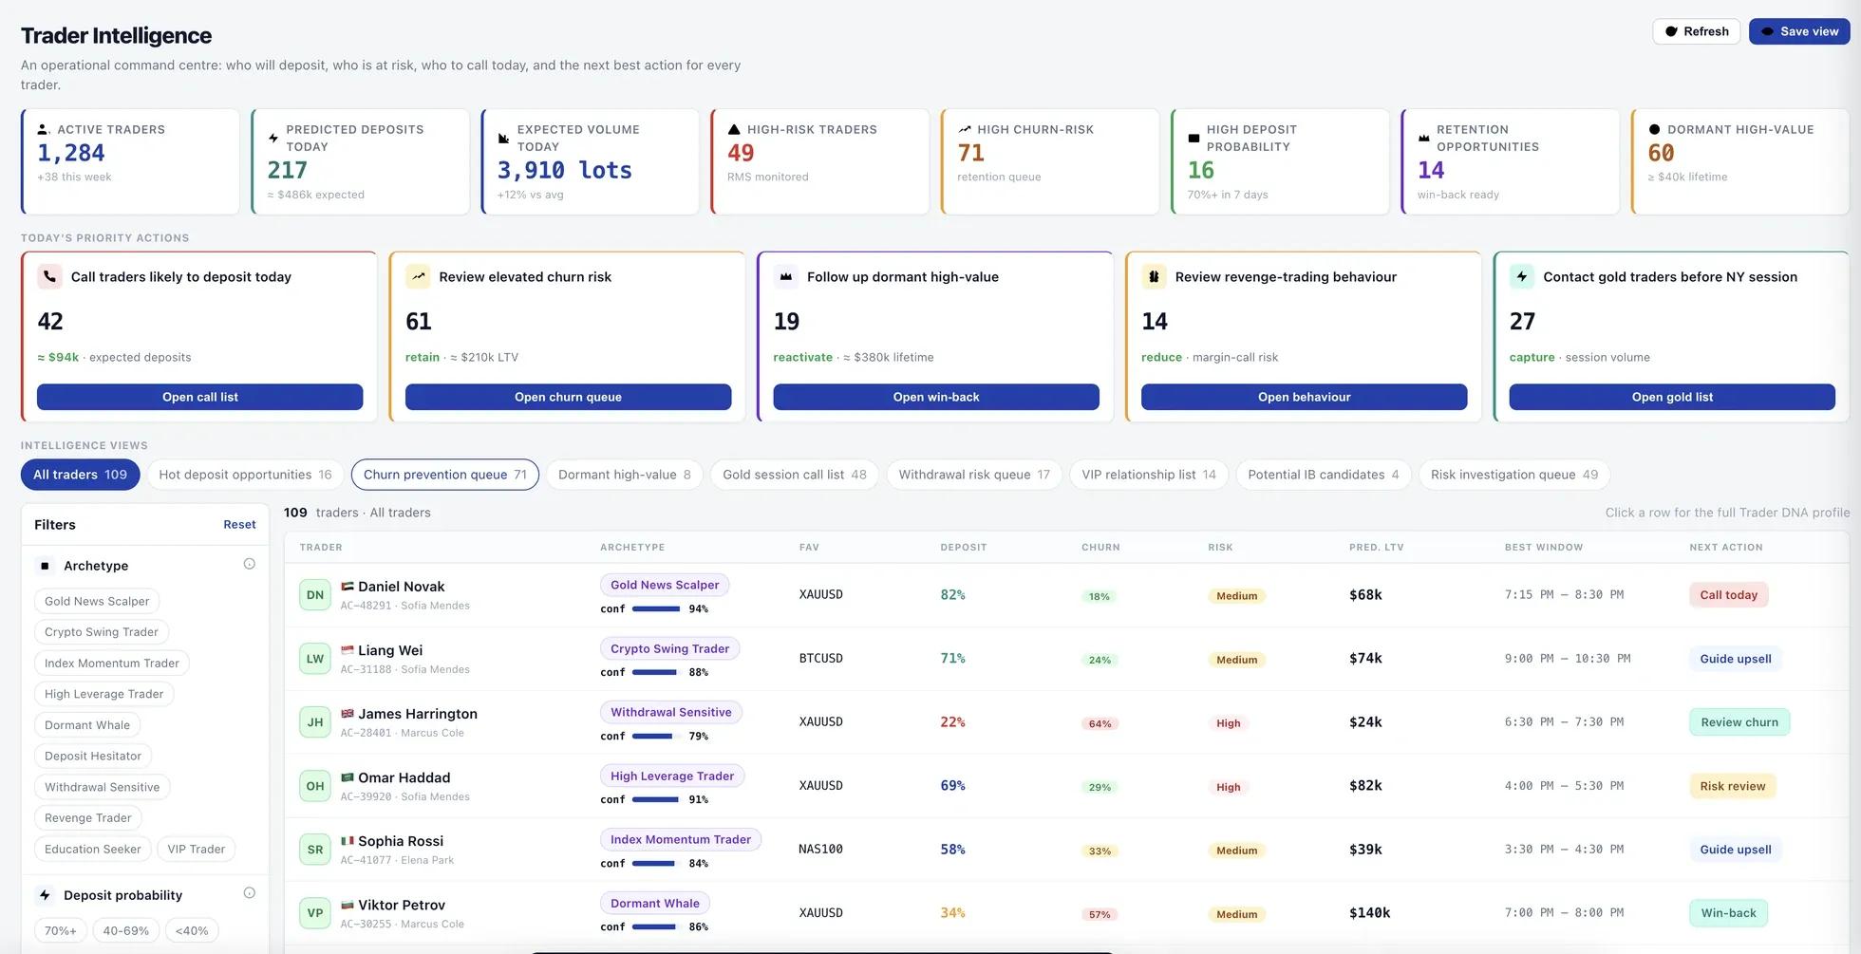Click Daniel Novak's 94% confidence bar
Screen dimensions: 1861x954
[x=655, y=609]
